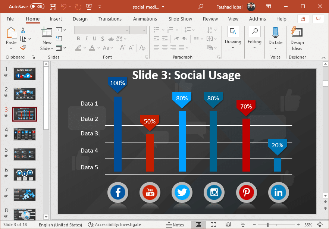Click Accessibility: Investigate in the status bar
The image size is (329, 229).
click(115, 225)
